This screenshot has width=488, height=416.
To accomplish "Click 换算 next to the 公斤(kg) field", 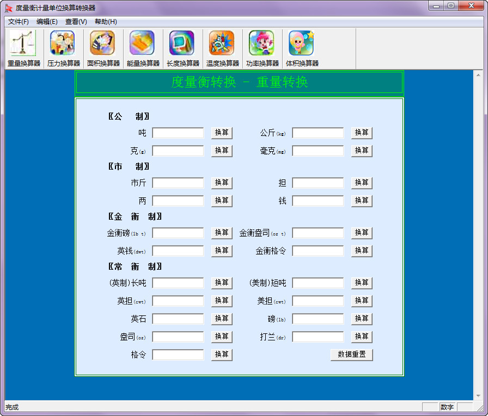I will pos(362,133).
